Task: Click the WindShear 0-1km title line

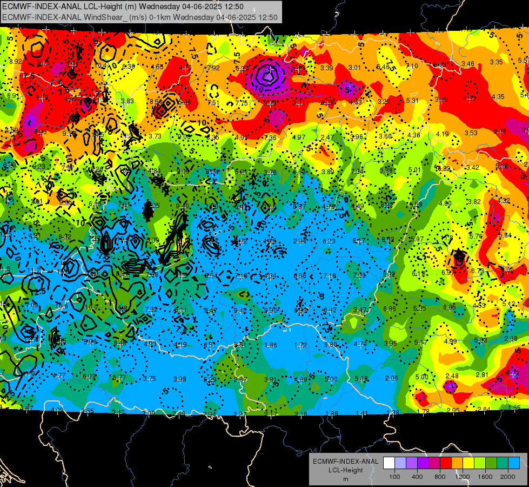Action: (139, 17)
